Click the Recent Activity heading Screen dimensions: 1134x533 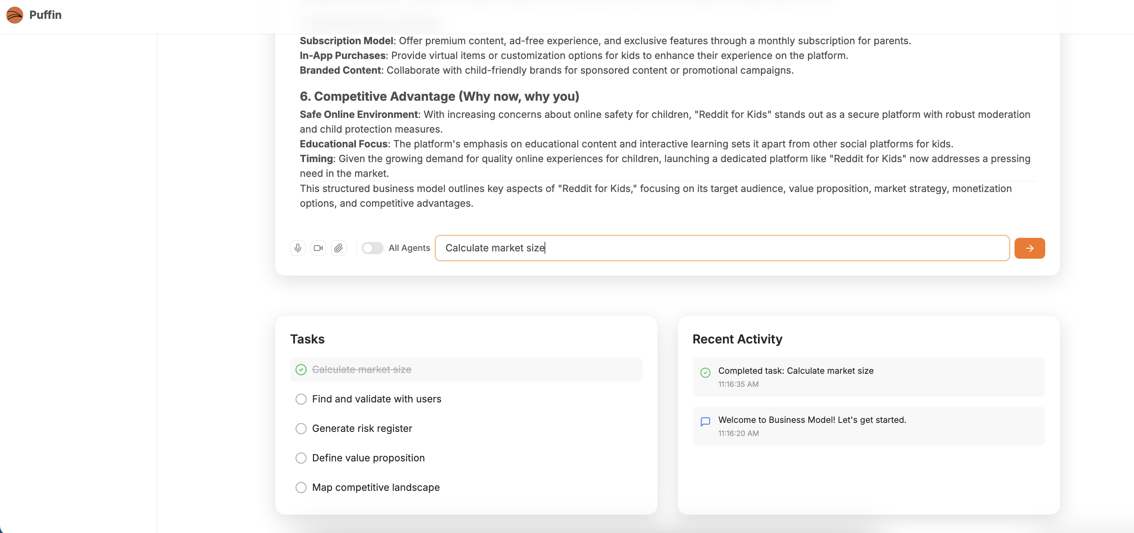click(737, 339)
